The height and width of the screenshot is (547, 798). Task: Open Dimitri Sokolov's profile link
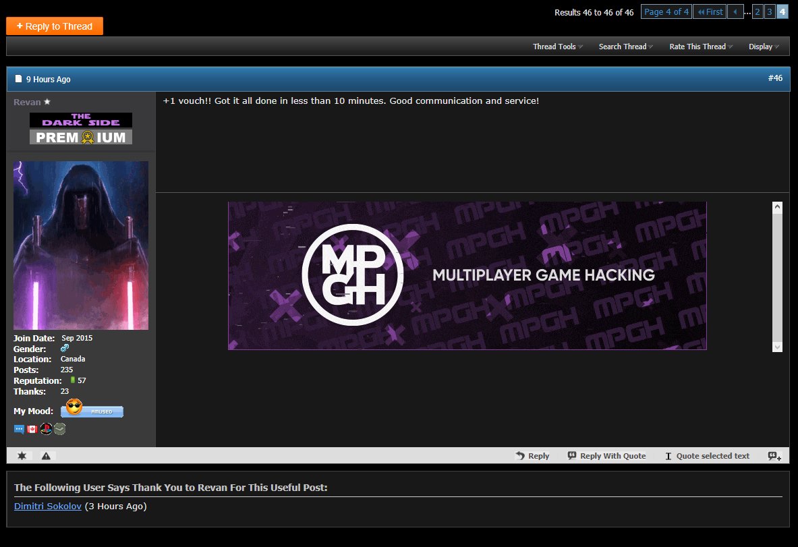48,506
